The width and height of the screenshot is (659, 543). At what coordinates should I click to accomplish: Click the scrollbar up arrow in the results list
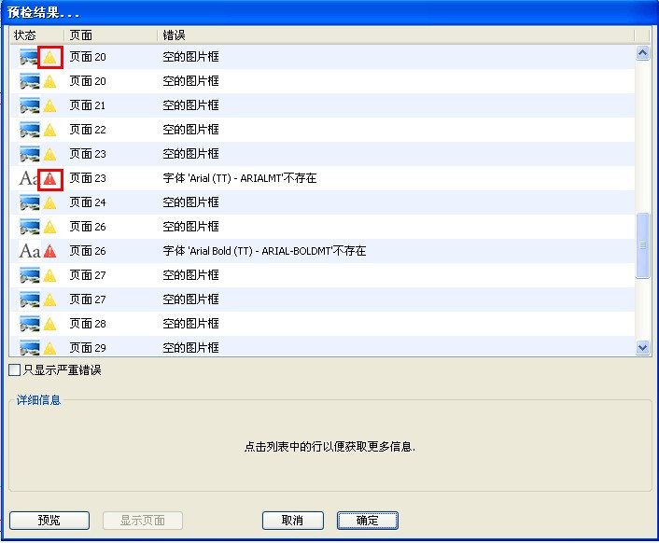click(x=642, y=53)
